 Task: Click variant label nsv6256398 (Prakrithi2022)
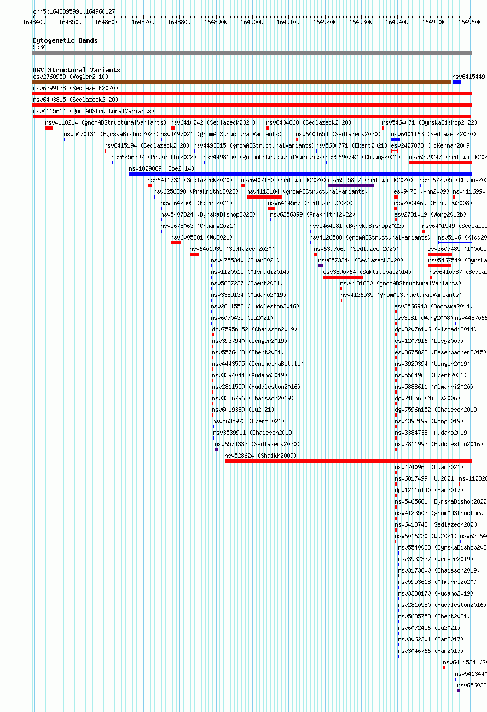coord(196,191)
